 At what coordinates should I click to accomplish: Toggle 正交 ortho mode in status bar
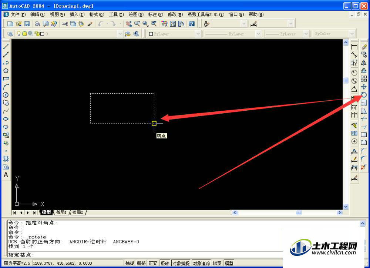coord(153,263)
